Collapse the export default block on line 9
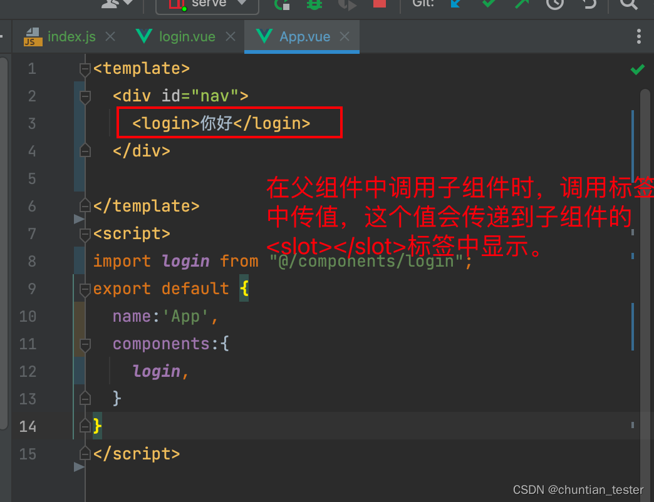The image size is (654, 502). [85, 289]
